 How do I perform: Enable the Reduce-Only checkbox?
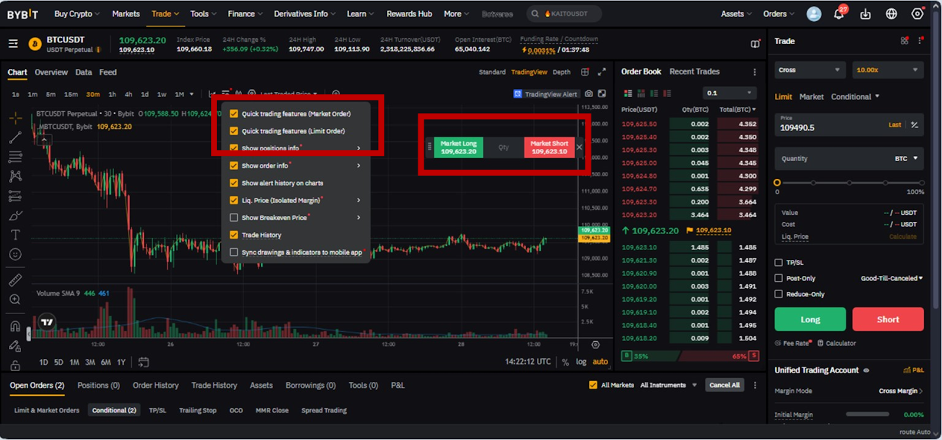pyautogui.click(x=778, y=294)
